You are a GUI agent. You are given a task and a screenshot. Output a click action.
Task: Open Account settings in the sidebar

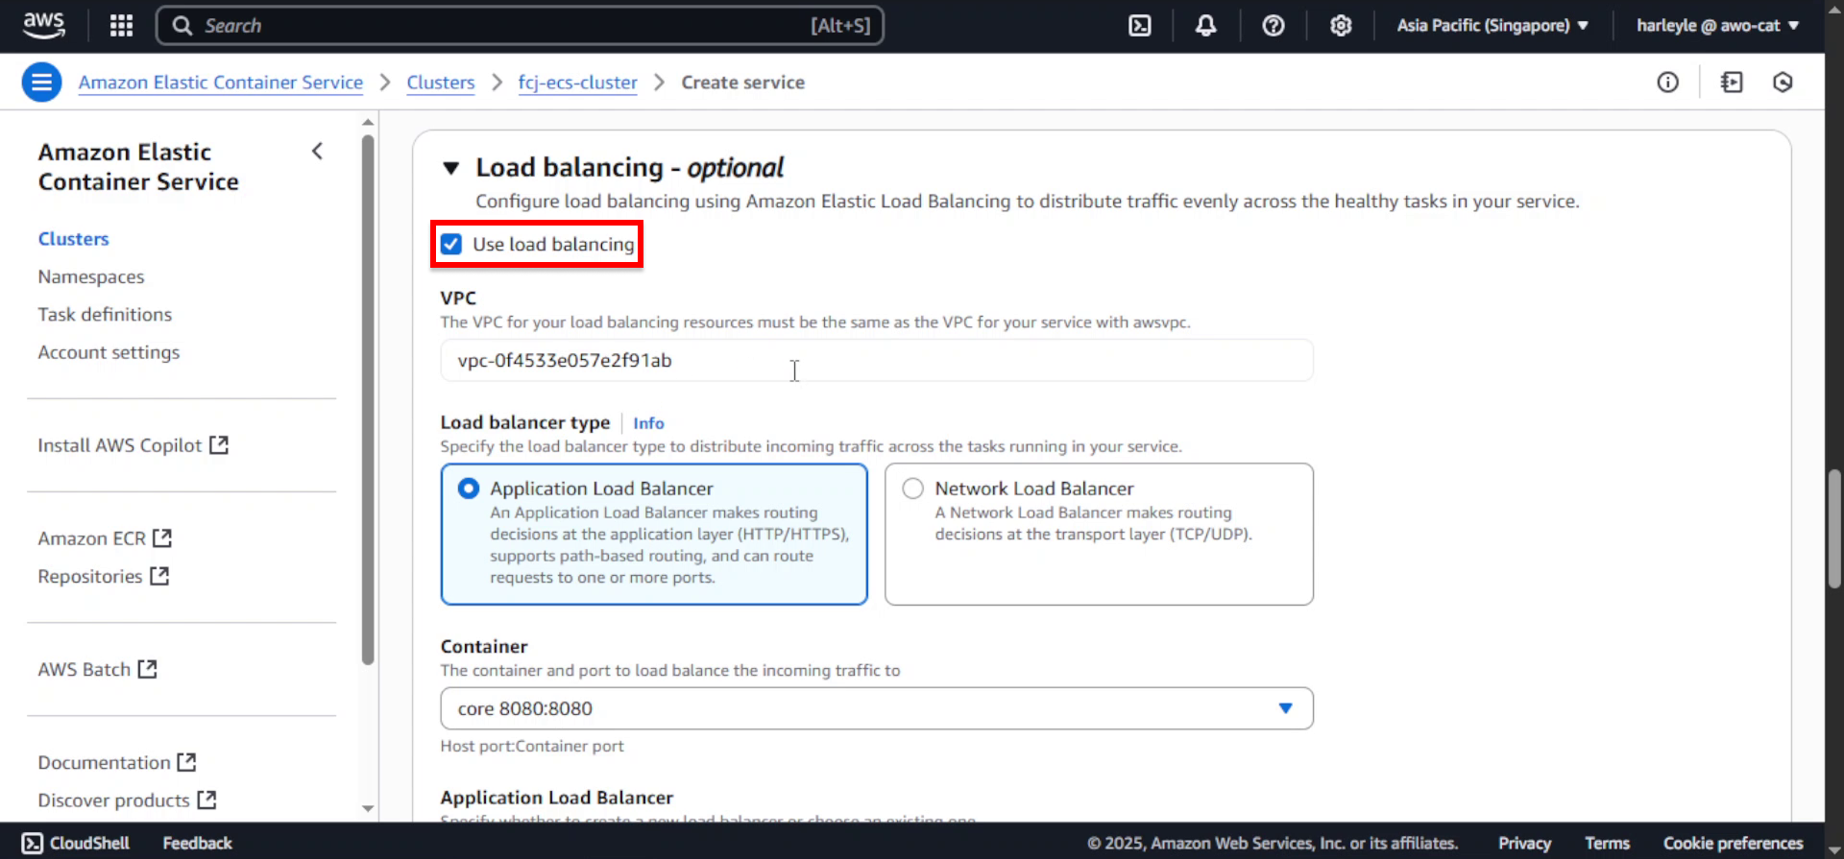[109, 352]
